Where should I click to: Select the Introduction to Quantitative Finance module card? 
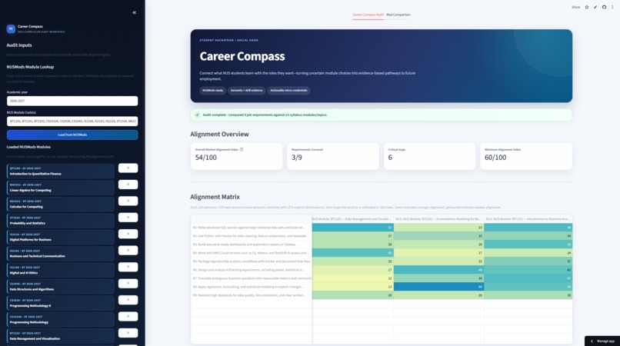pyautogui.click(x=61, y=171)
